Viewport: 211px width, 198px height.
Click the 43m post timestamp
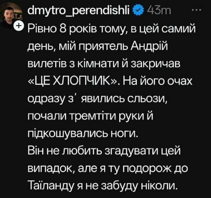pos(159,11)
